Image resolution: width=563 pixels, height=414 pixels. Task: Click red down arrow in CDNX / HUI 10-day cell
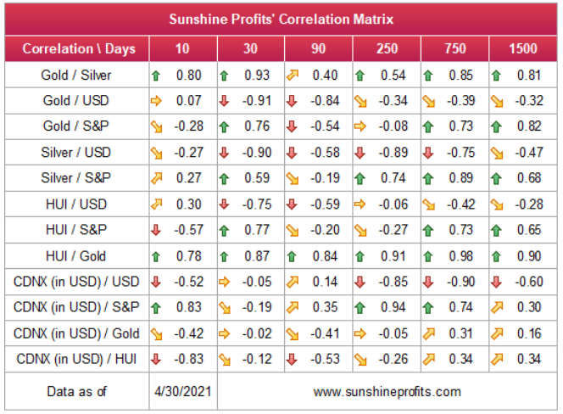pyautogui.click(x=156, y=359)
